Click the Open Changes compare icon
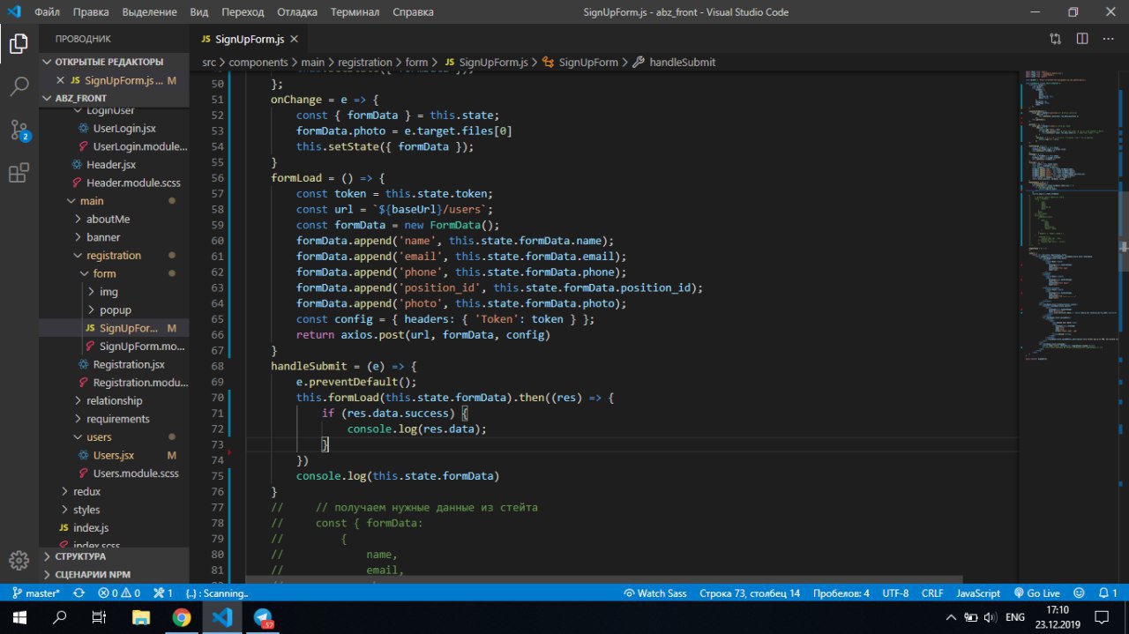1129x634 pixels. tap(1056, 39)
